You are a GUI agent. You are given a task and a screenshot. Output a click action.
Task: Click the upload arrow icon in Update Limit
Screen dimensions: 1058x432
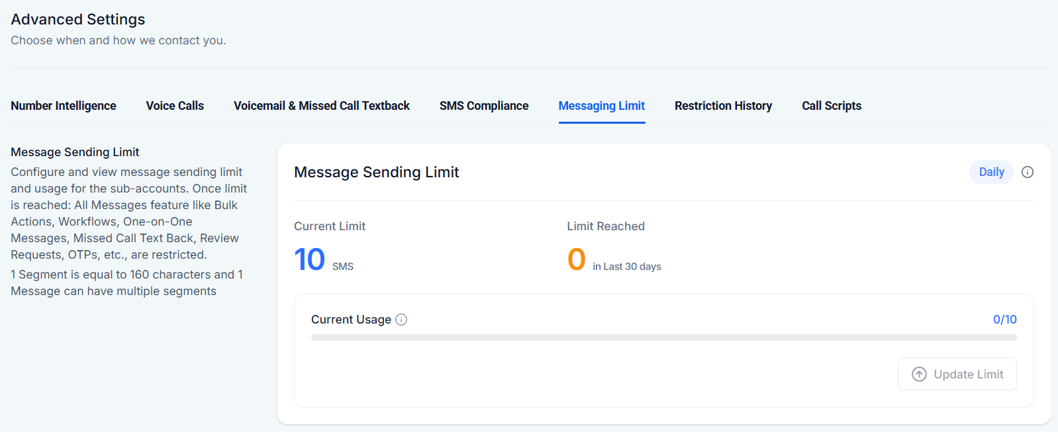(919, 374)
